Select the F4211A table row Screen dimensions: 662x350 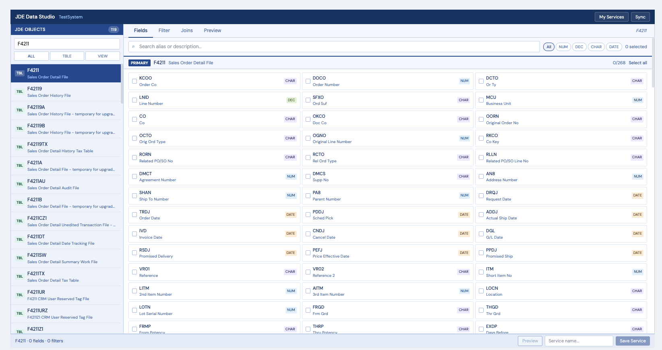[x=66, y=166]
